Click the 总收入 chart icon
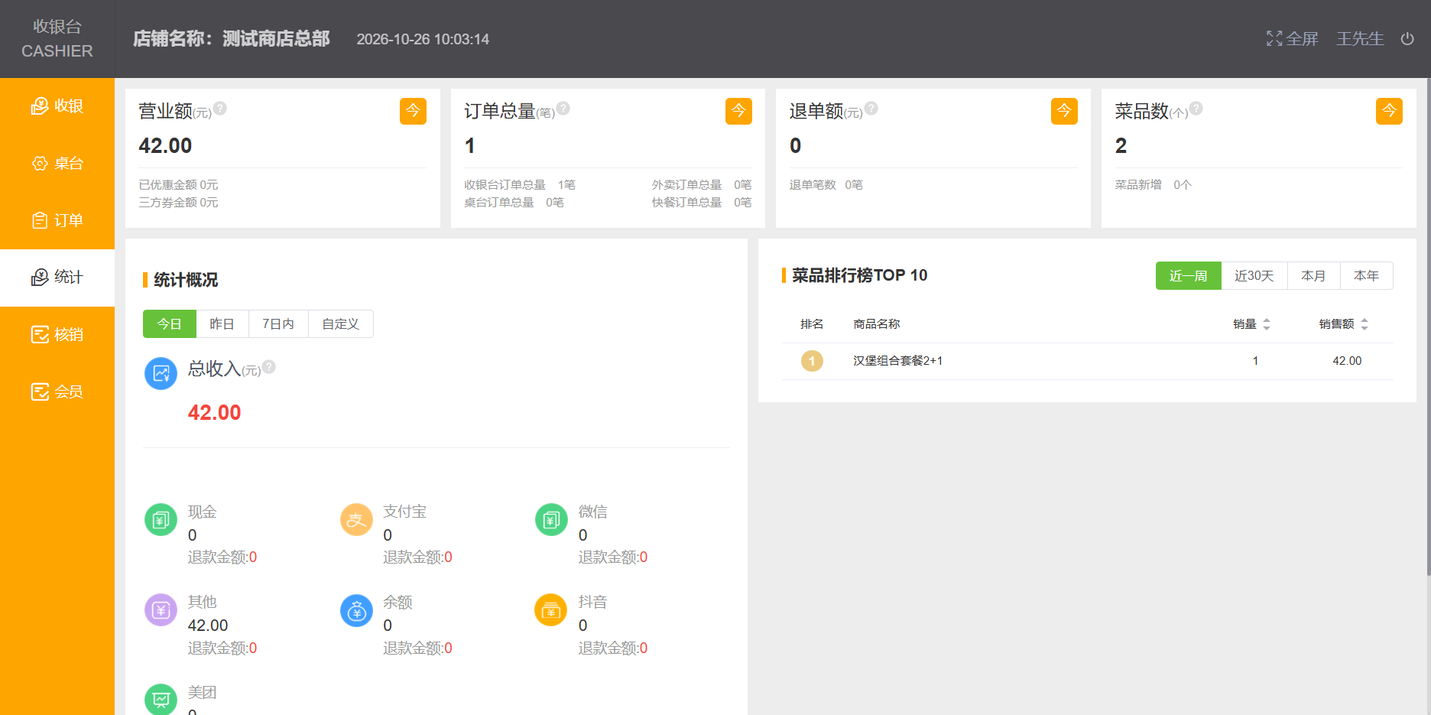This screenshot has height=715, width=1431. [x=161, y=374]
